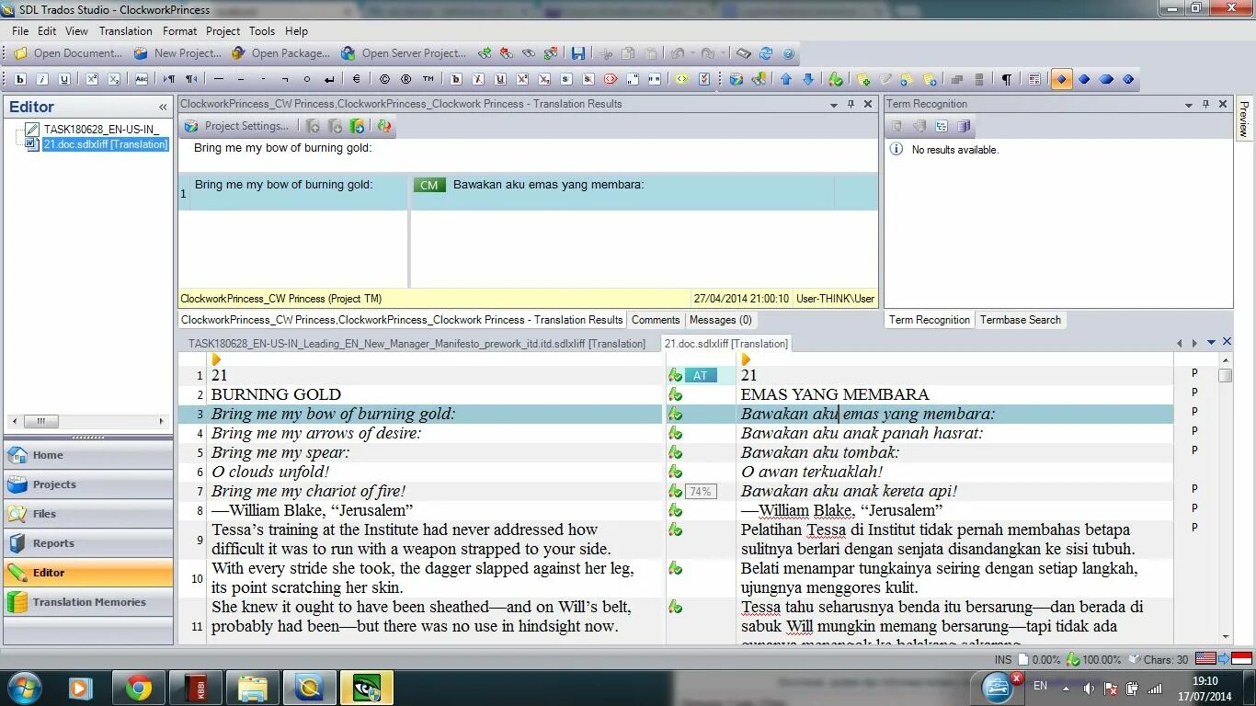Insert the Euro symbol from the toolbar
The width and height of the screenshot is (1256, 706).
(357, 79)
